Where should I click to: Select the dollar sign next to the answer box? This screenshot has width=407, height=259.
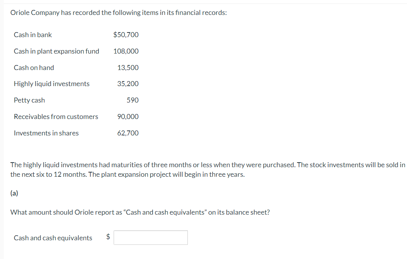(x=107, y=237)
